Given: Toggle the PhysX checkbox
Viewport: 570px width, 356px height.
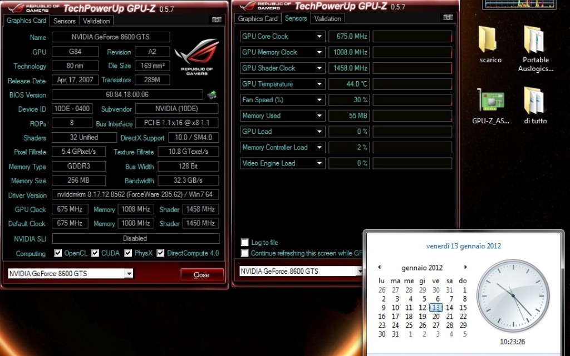Looking at the screenshot, I should click(x=128, y=253).
